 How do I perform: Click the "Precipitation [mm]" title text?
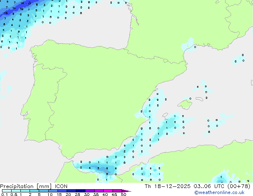26,186
